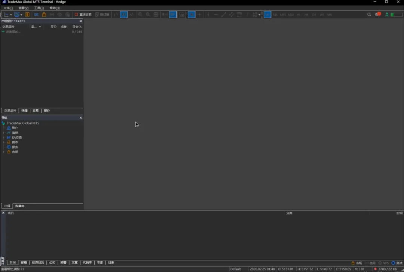The image size is (404, 272).
Task: Open the IDE MetaEditor icon
Action: pos(36,15)
